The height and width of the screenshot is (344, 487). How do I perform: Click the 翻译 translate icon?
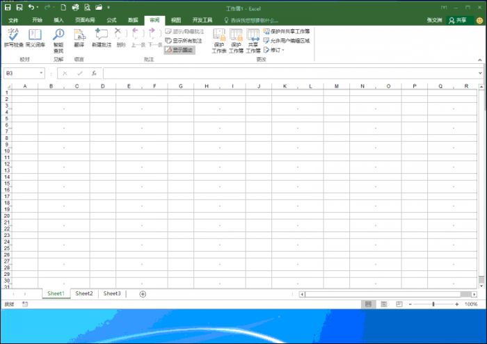coord(79,38)
